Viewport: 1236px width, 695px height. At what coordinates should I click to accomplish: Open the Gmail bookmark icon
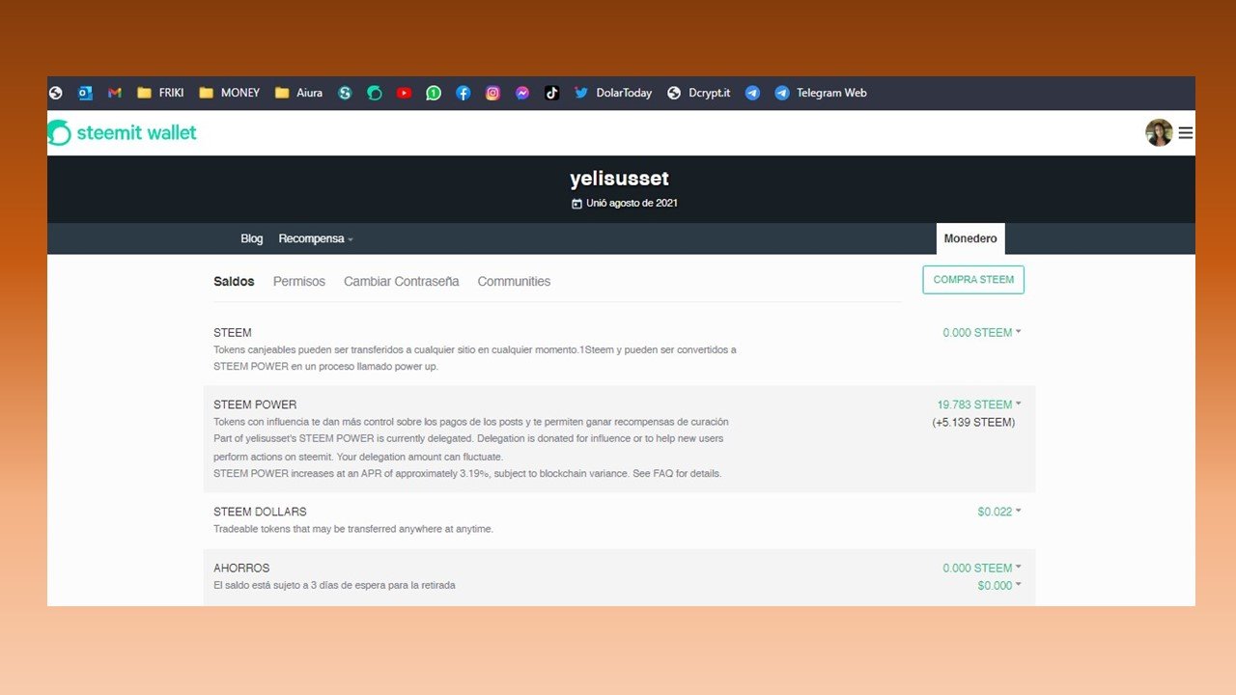[x=115, y=93]
